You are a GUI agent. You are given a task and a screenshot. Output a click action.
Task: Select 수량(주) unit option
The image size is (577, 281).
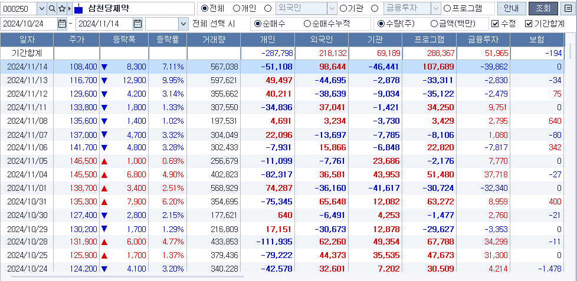pyautogui.click(x=381, y=24)
